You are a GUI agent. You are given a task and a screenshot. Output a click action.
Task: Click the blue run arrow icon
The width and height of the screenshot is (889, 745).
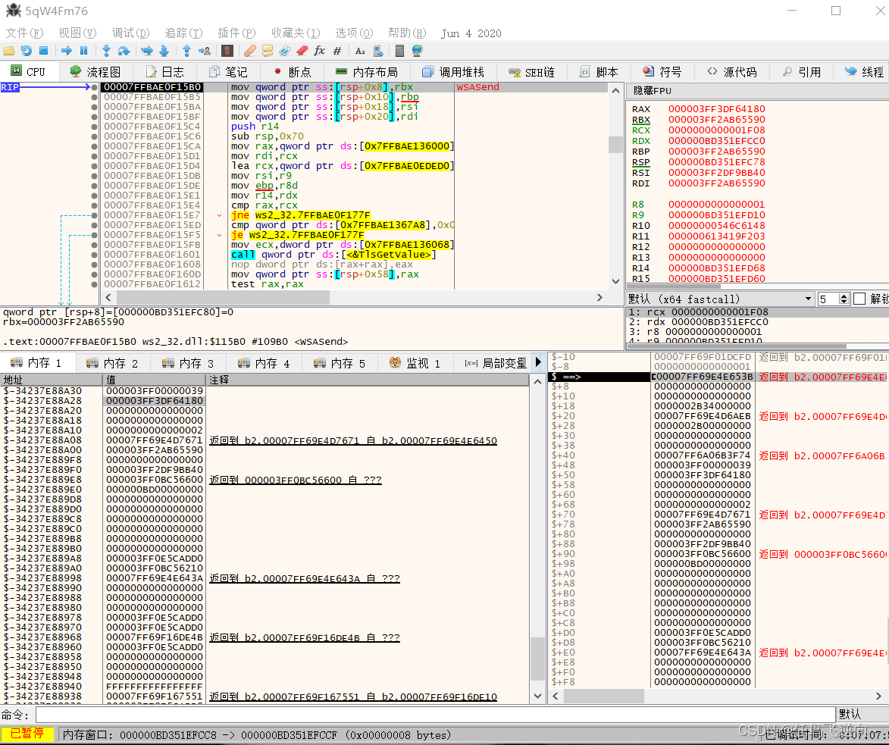[67, 51]
